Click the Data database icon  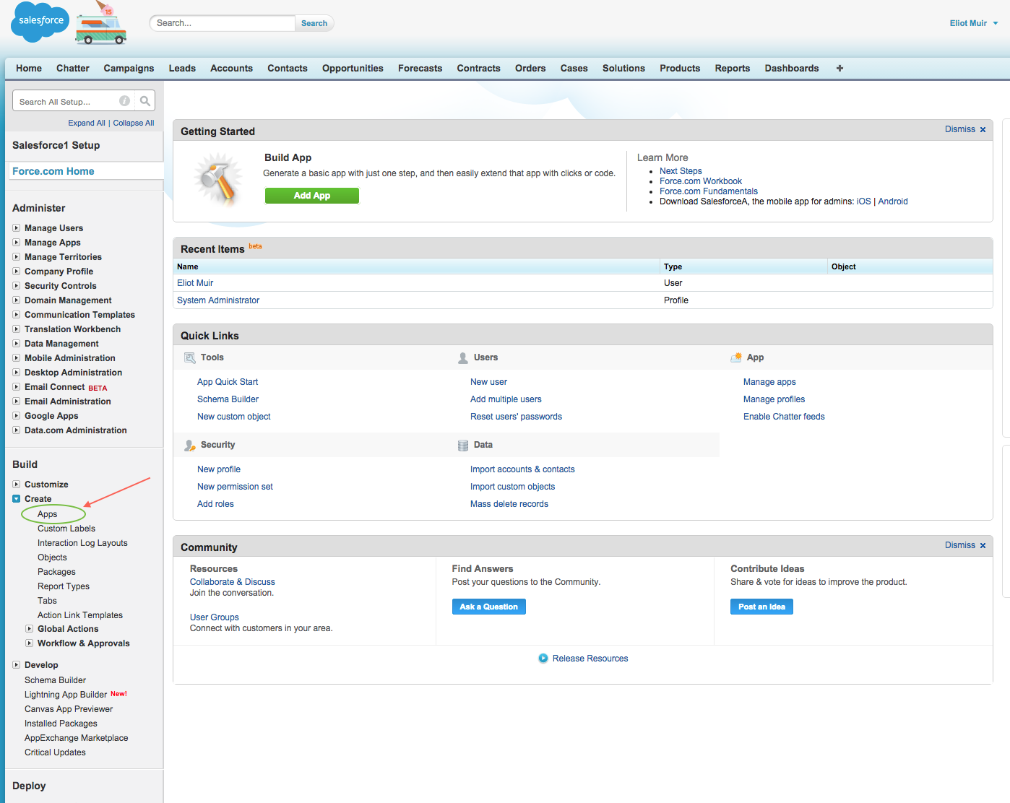coord(463,446)
